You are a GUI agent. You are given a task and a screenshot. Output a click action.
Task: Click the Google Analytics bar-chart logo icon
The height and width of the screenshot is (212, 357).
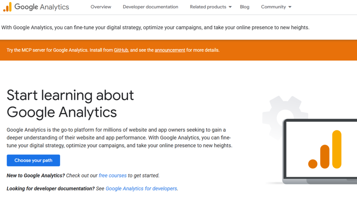pos(7,7)
